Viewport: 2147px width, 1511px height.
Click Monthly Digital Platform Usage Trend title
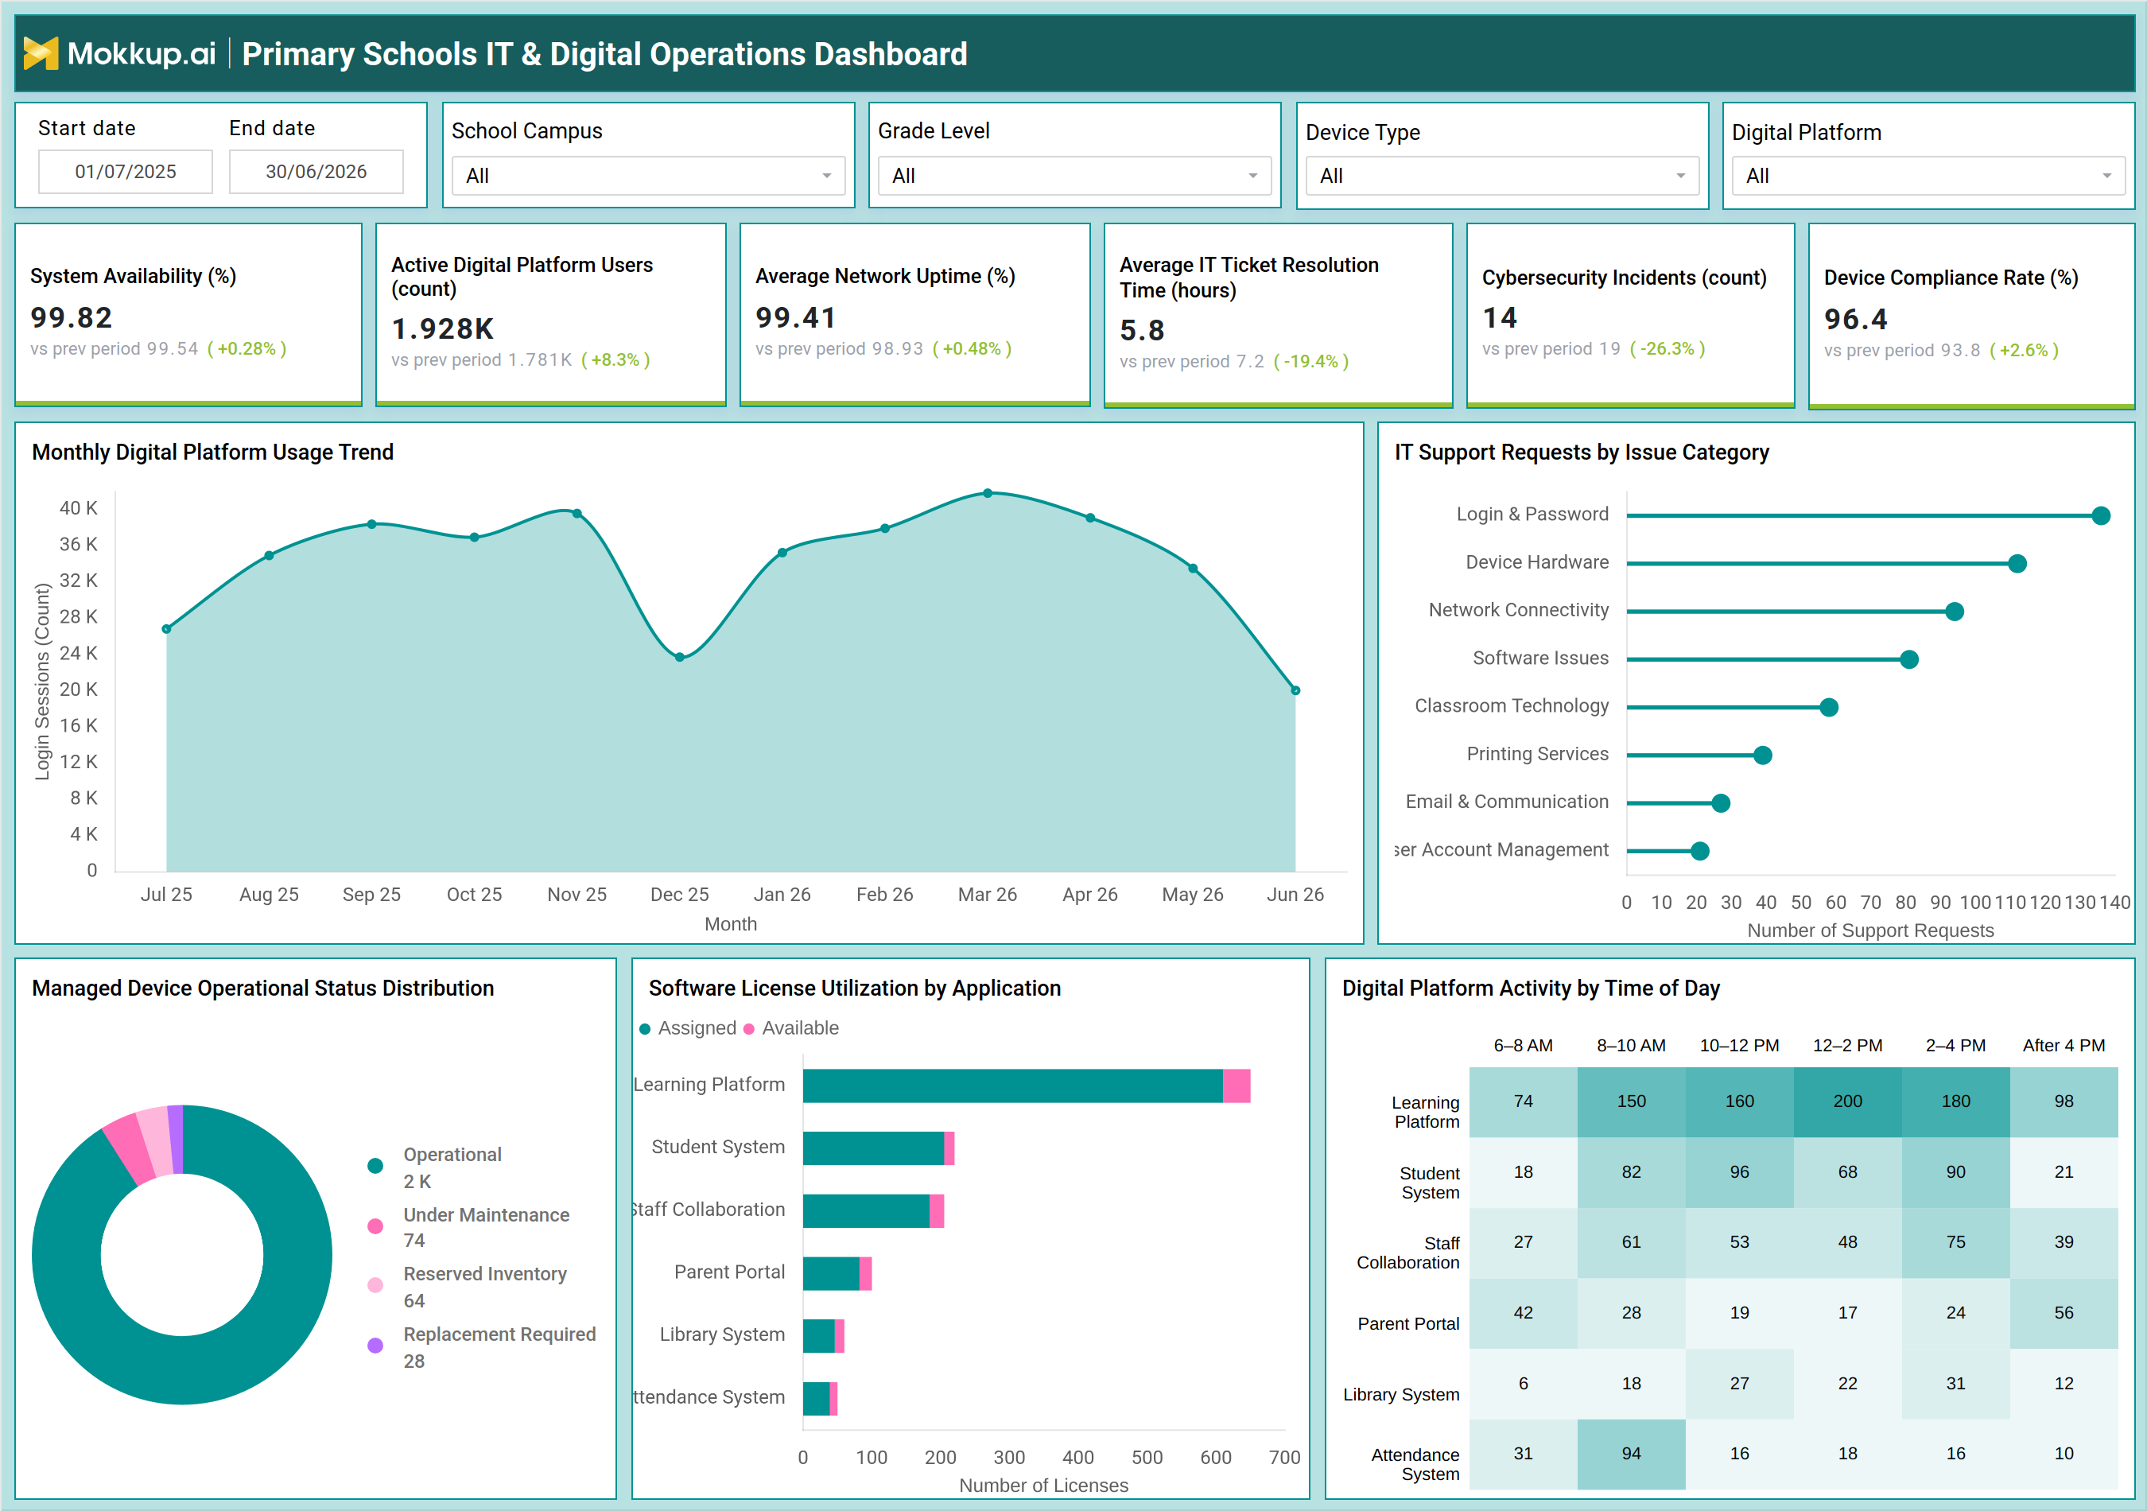[212, 453]
